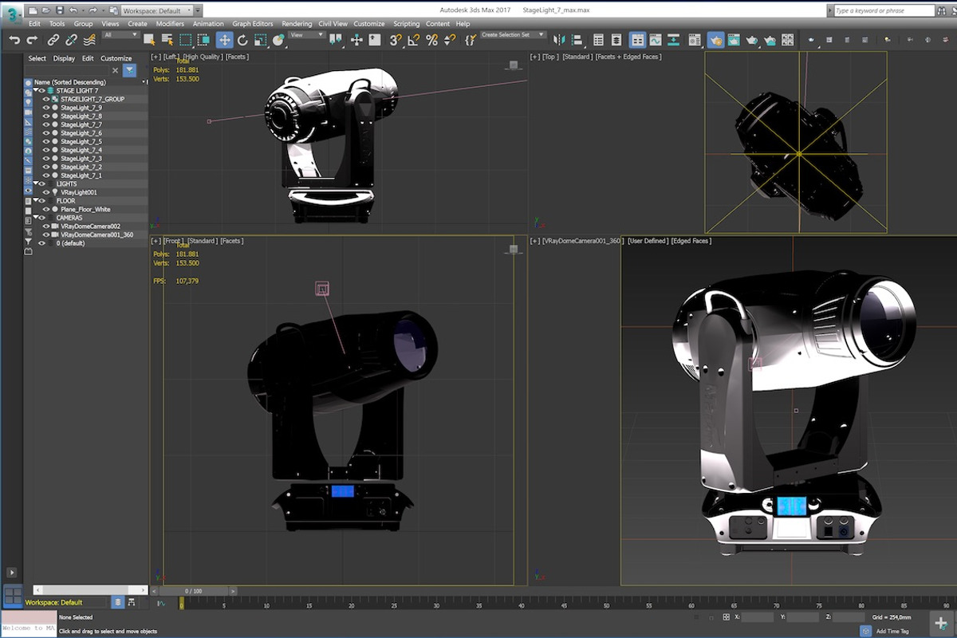Toggle the Window/Crossing selection icon
The image size is (957, 638).
(203, 40)
